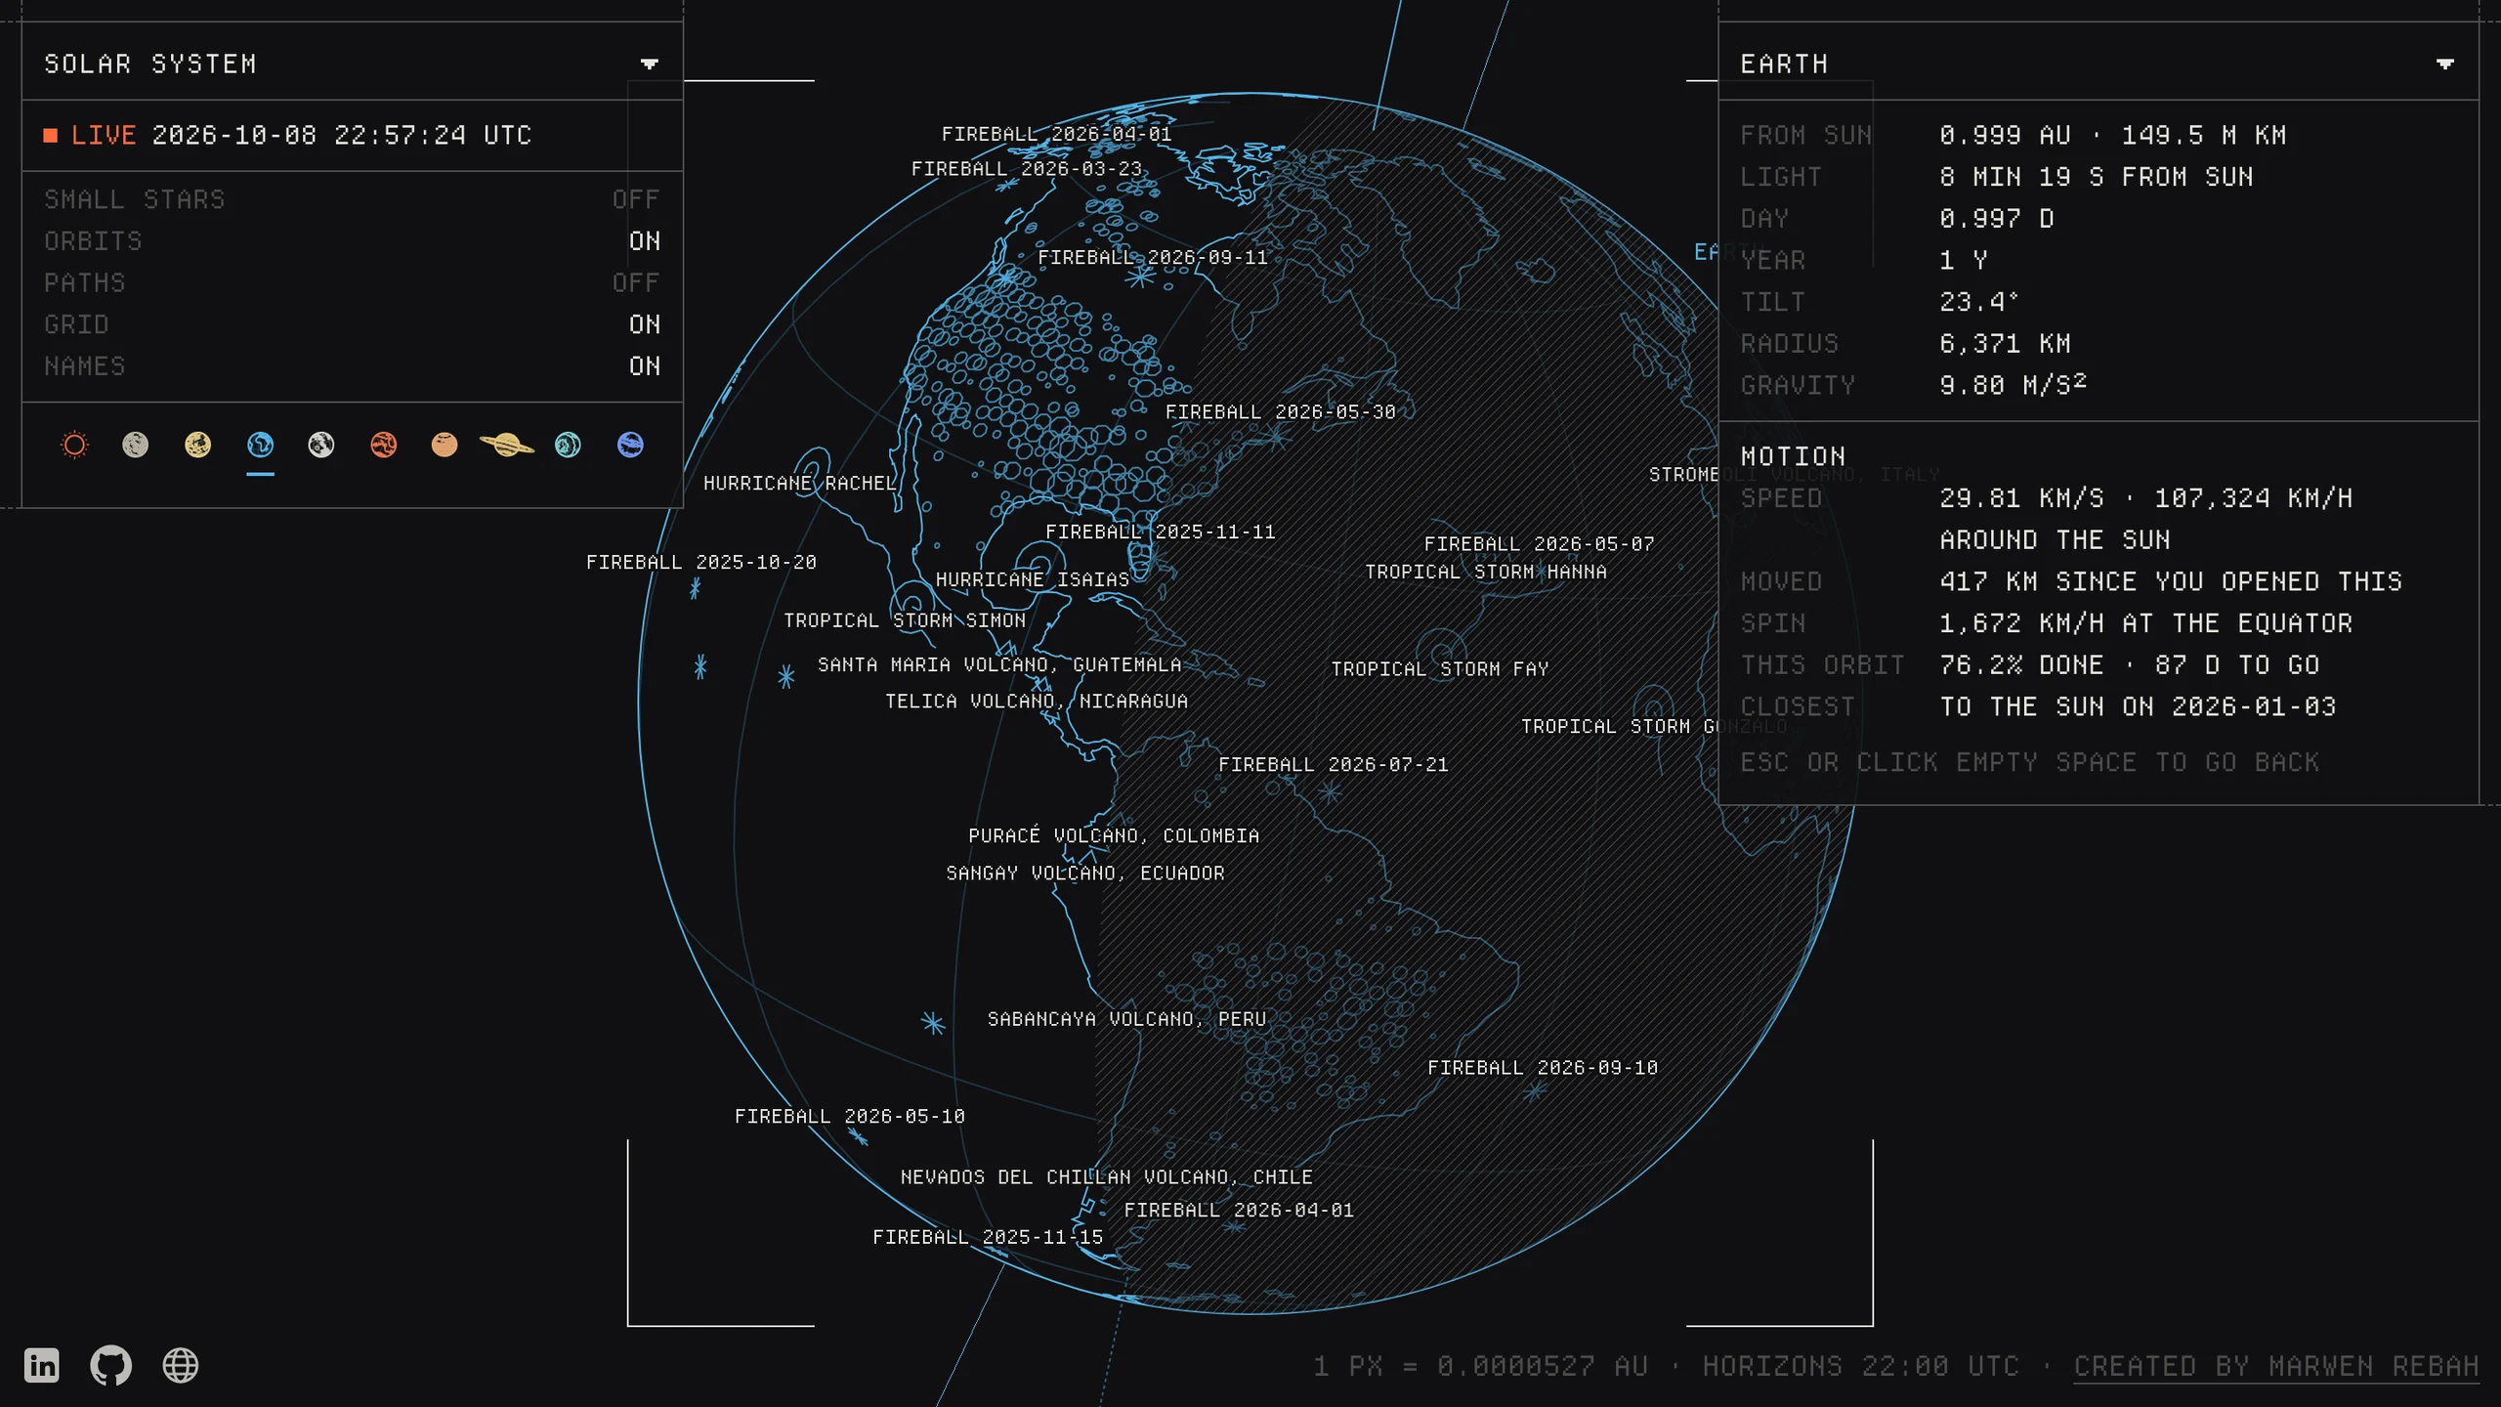Image resolution: width=2501 pixels, height=1407 pixels.
Task: Select the red Mars planet icon
Action: 384,446
